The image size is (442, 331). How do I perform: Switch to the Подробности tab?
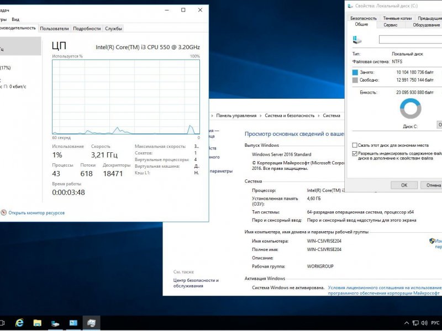click(x=87, y=29)
